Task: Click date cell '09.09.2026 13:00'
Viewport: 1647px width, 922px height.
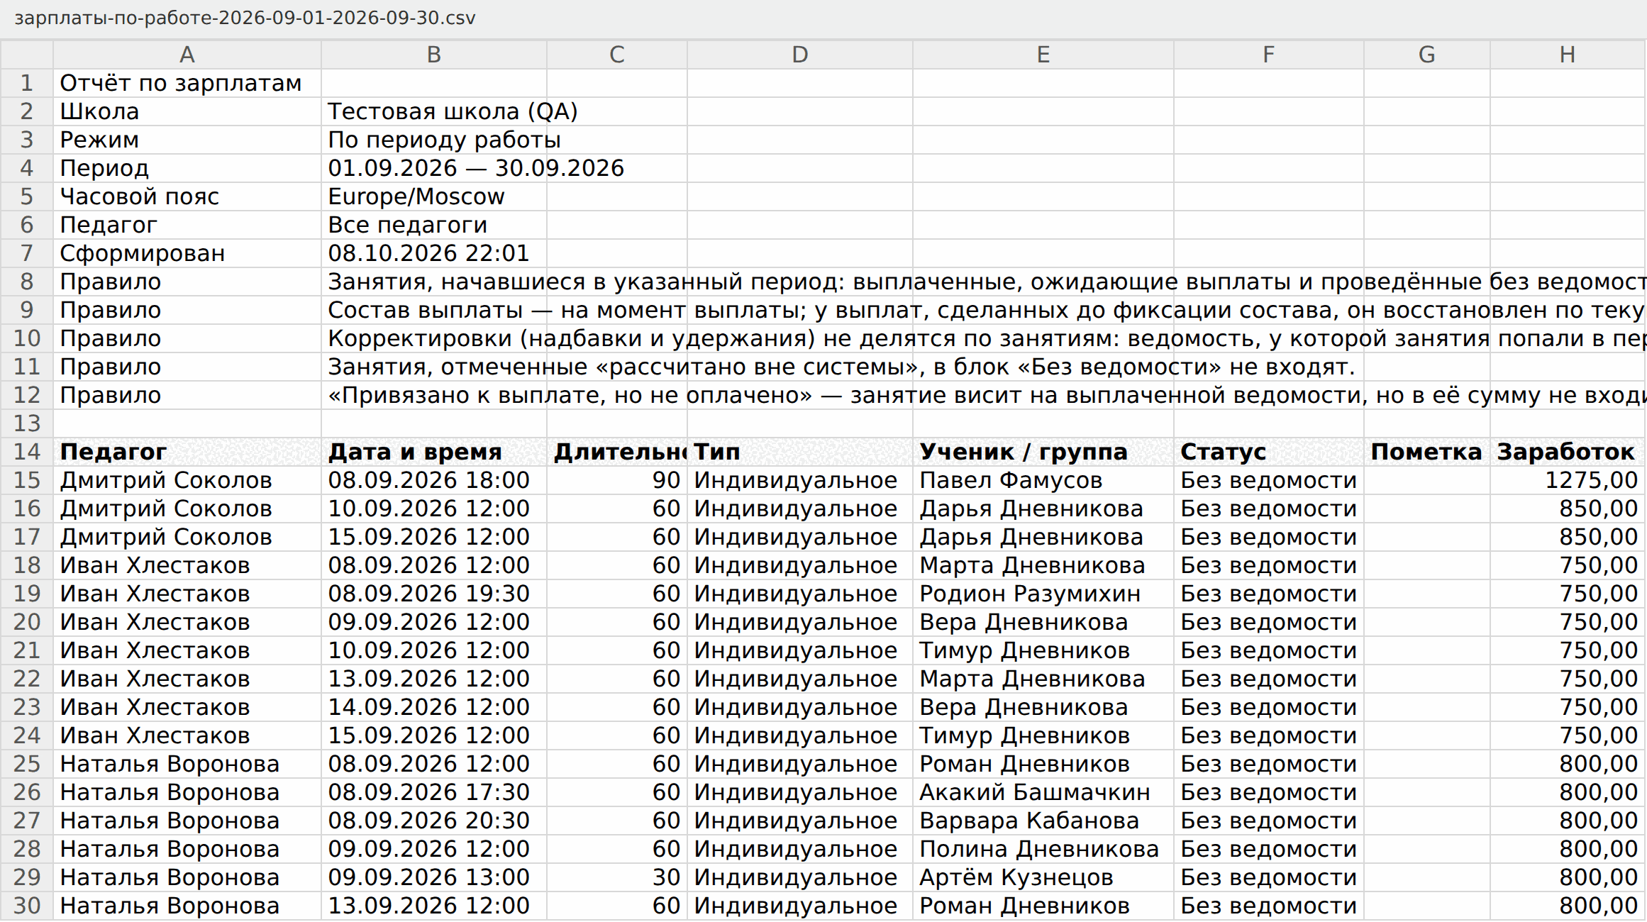Action: 434,877
